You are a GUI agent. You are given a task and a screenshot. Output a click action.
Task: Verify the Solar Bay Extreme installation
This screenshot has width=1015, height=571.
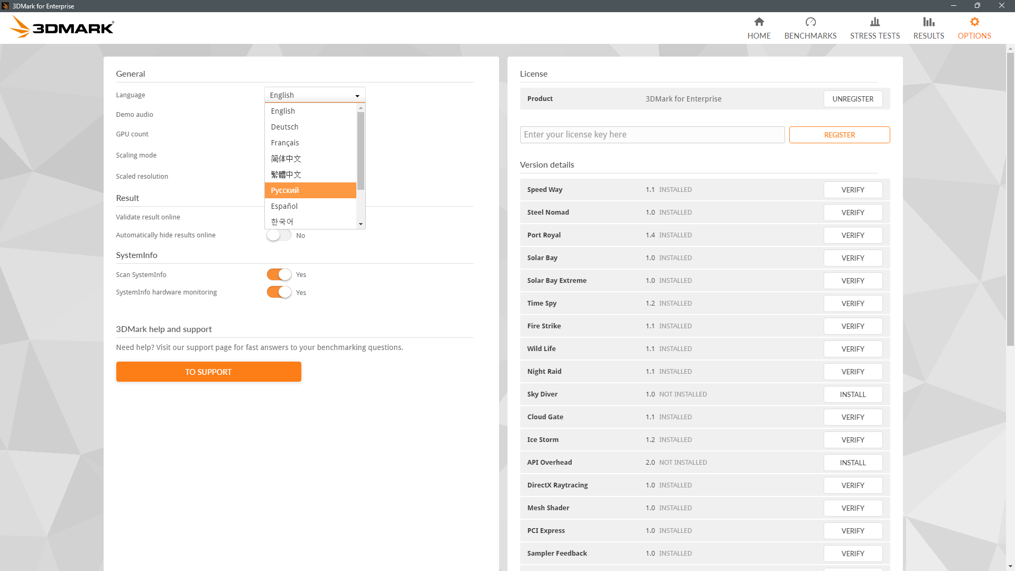[853, 281]
